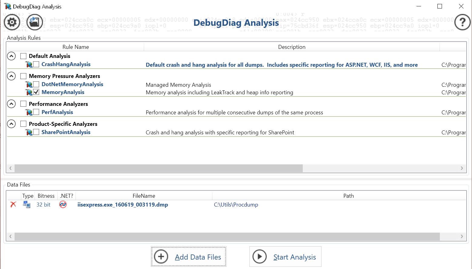Uncheck the MemoryAnalysis checkbox

coord(36,92)
